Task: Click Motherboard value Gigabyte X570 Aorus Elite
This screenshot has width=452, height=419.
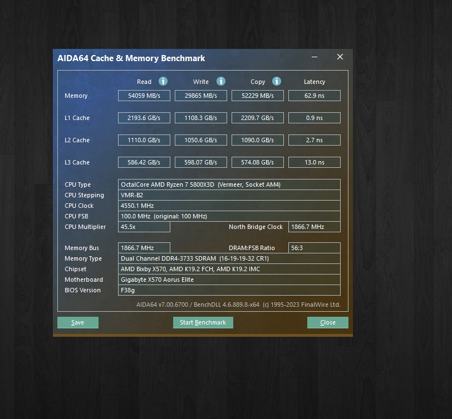Action: pos(229,280)
